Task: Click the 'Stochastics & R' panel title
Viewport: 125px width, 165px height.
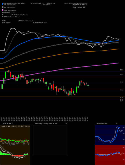Action: (x=102, y=123)
